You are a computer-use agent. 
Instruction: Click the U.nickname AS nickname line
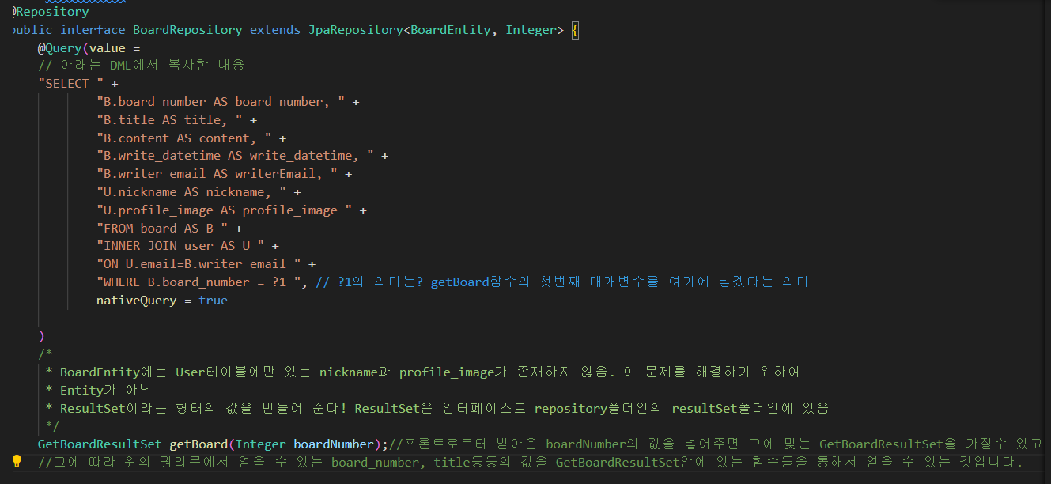pyautogui.click(x=198, y=192)
